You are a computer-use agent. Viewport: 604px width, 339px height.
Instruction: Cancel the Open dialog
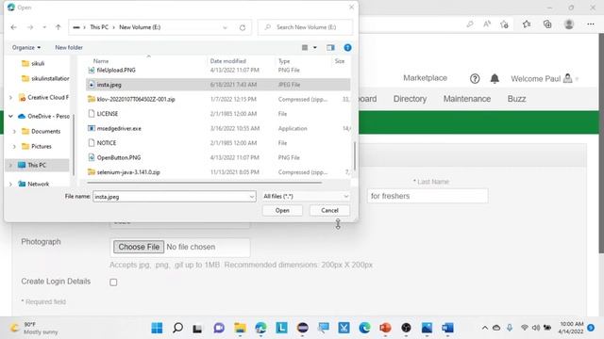pos(329,211)
